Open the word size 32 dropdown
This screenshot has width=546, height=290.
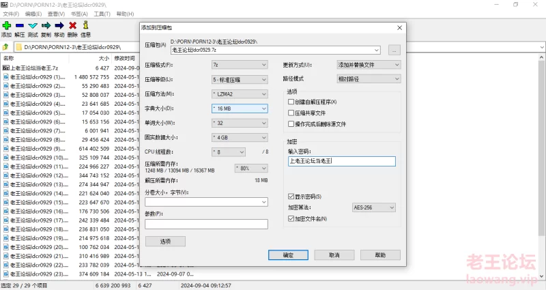240,123
